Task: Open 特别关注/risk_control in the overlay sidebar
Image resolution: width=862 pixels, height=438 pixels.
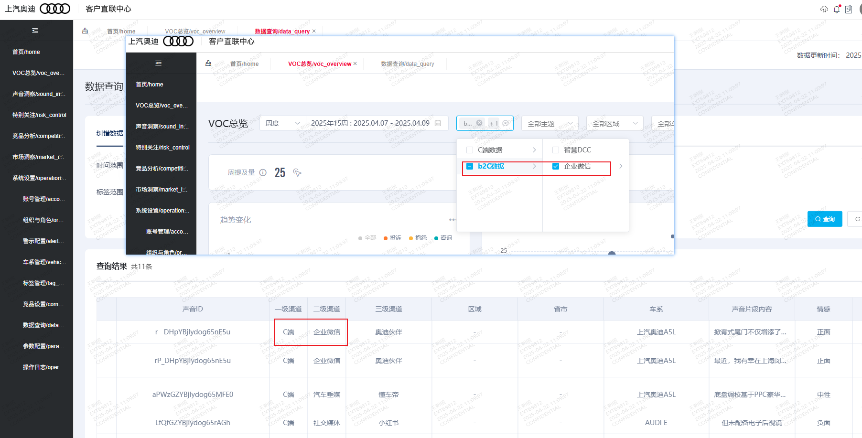Action: pyautogui.click(x=162, y=148)
